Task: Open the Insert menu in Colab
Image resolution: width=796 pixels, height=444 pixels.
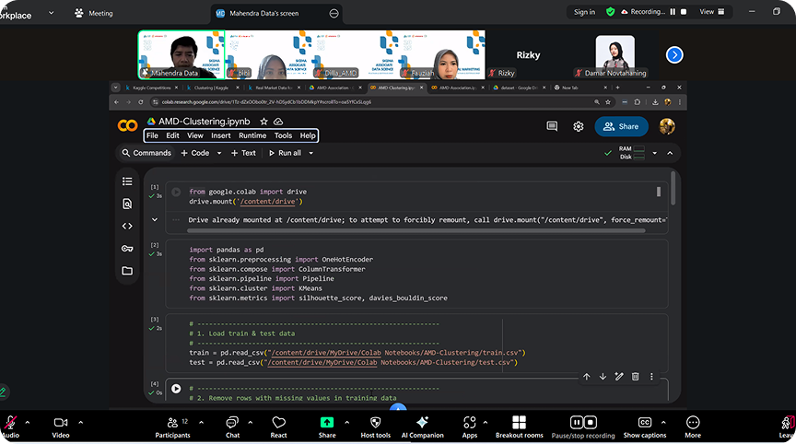Action: pyautogui.click(x=221, y=135)
